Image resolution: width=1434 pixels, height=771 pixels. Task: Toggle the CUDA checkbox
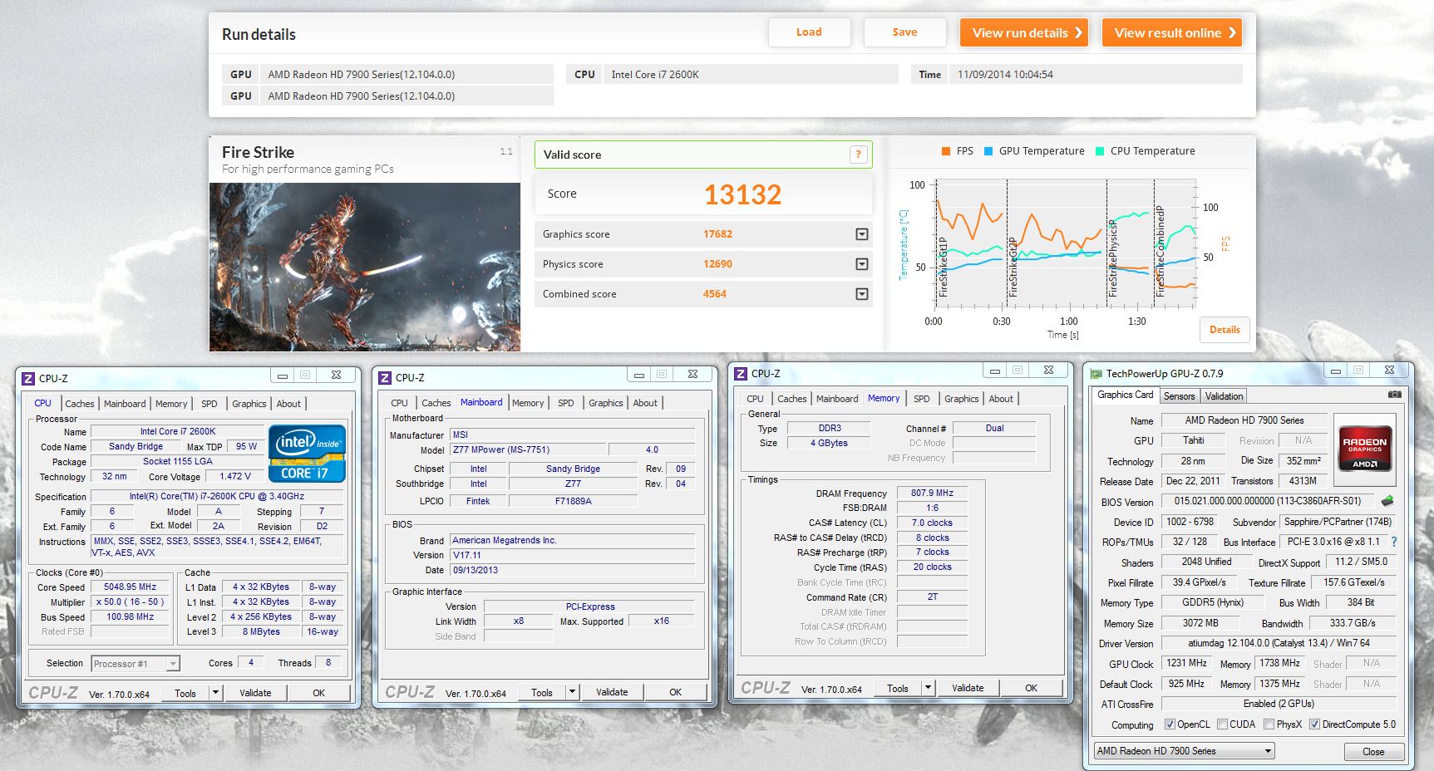tap(1222, 724)
